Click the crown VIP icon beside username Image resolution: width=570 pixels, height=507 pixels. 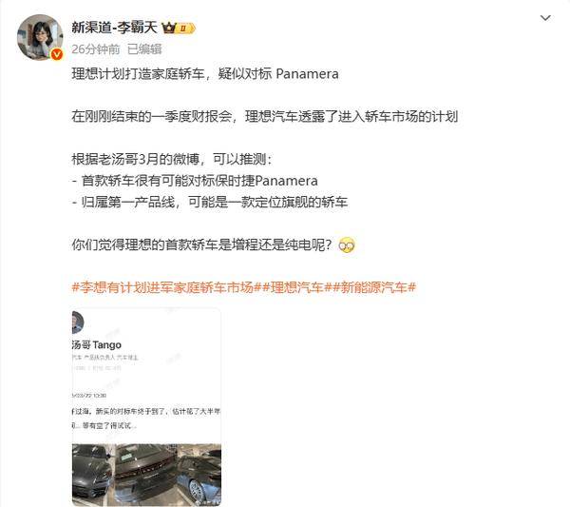point(169,28)
